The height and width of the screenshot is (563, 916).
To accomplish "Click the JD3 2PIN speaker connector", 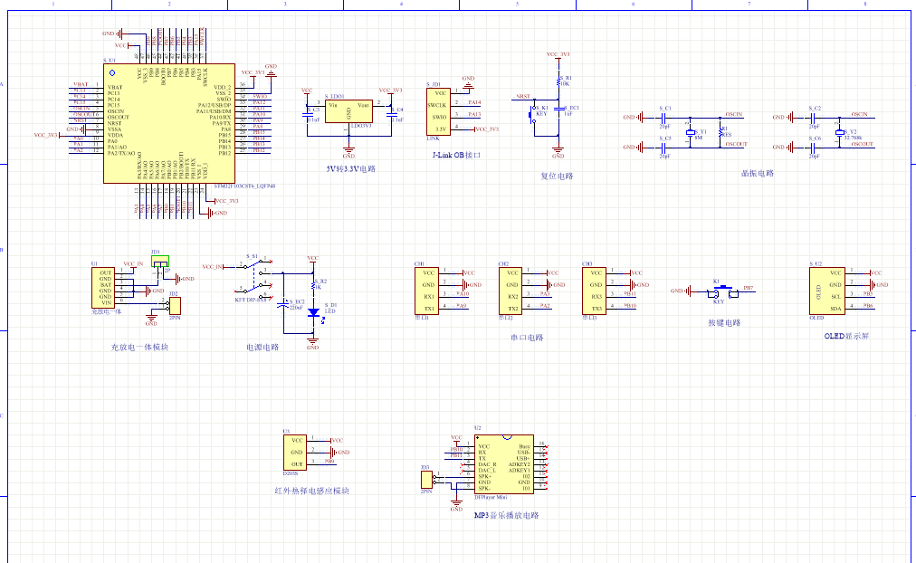I will (426, 480).
